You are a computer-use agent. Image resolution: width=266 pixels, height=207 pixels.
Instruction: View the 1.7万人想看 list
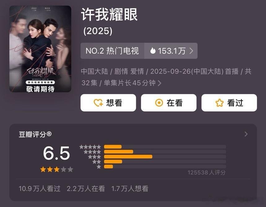click(130, 189)
